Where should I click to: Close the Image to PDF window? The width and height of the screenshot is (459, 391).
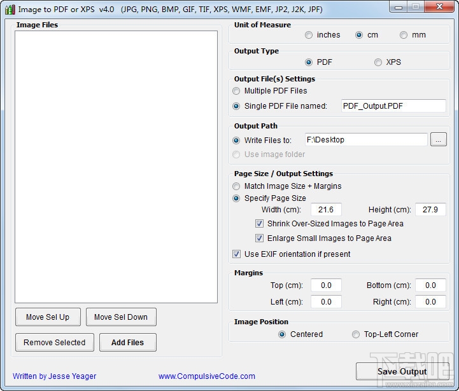click(x=439, y=7)
